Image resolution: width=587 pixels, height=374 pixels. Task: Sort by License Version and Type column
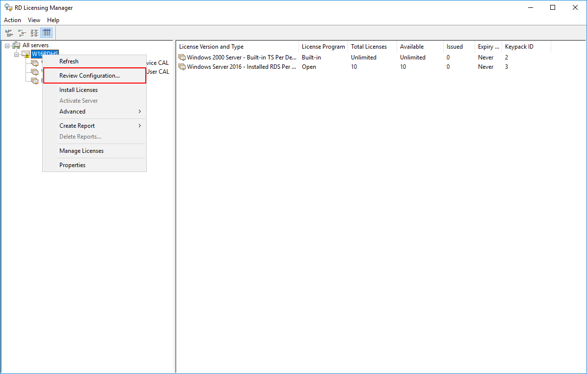coord(238,47)
